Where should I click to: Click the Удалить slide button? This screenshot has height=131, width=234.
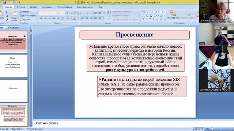tap(25, 19)
